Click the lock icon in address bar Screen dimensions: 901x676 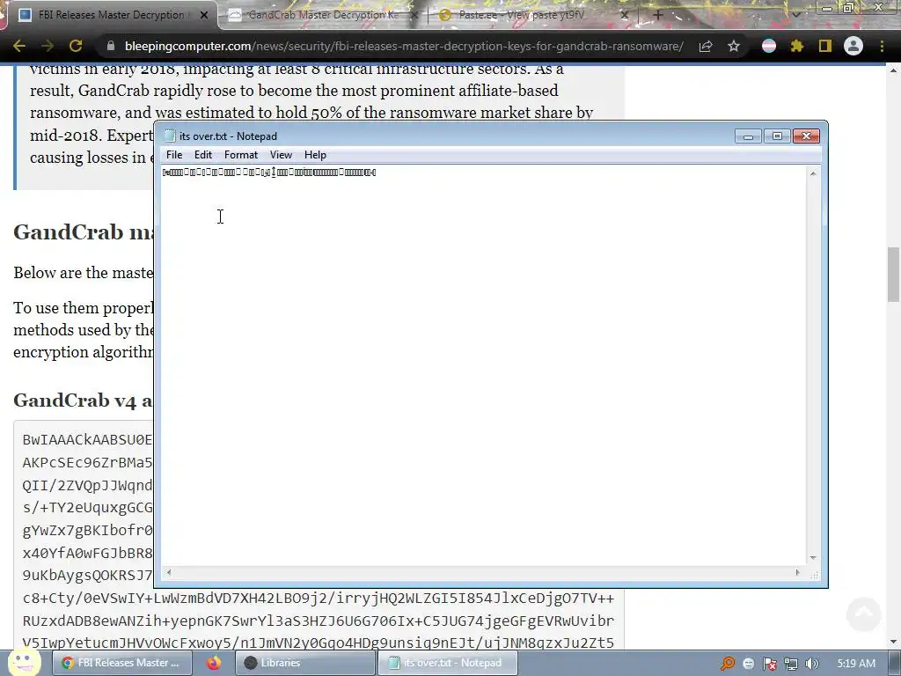(x=111, y=46)
